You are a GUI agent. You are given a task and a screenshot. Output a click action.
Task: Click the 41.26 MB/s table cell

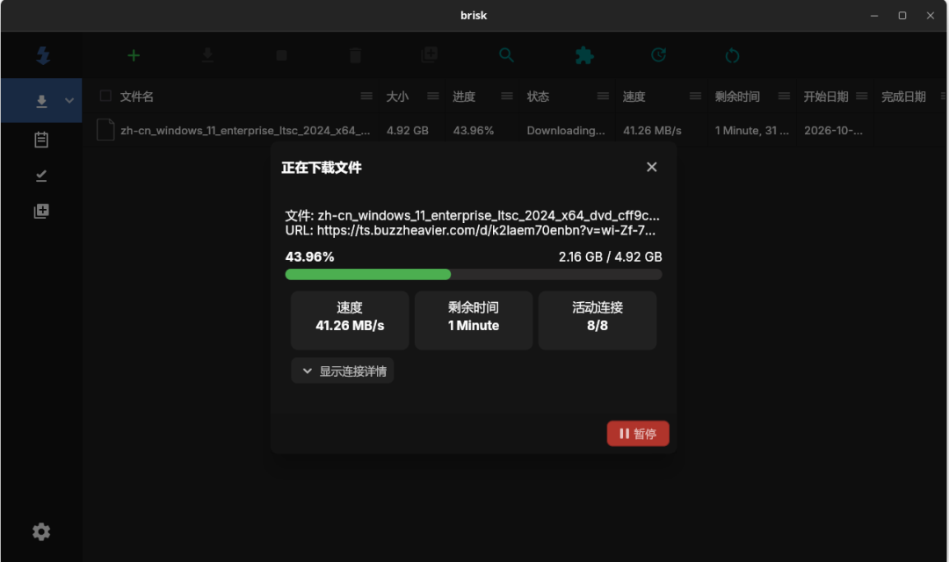(x=652, y=130)
